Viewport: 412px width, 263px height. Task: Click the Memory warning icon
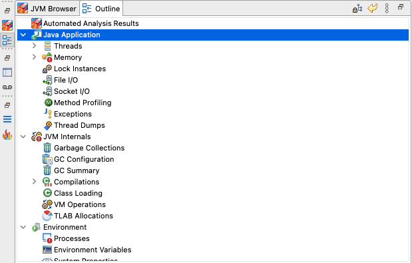[x=47, y=57]
